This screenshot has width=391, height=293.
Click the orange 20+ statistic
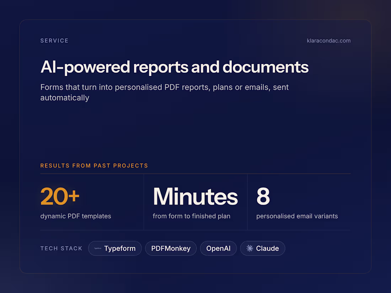[x=60, y=196]
